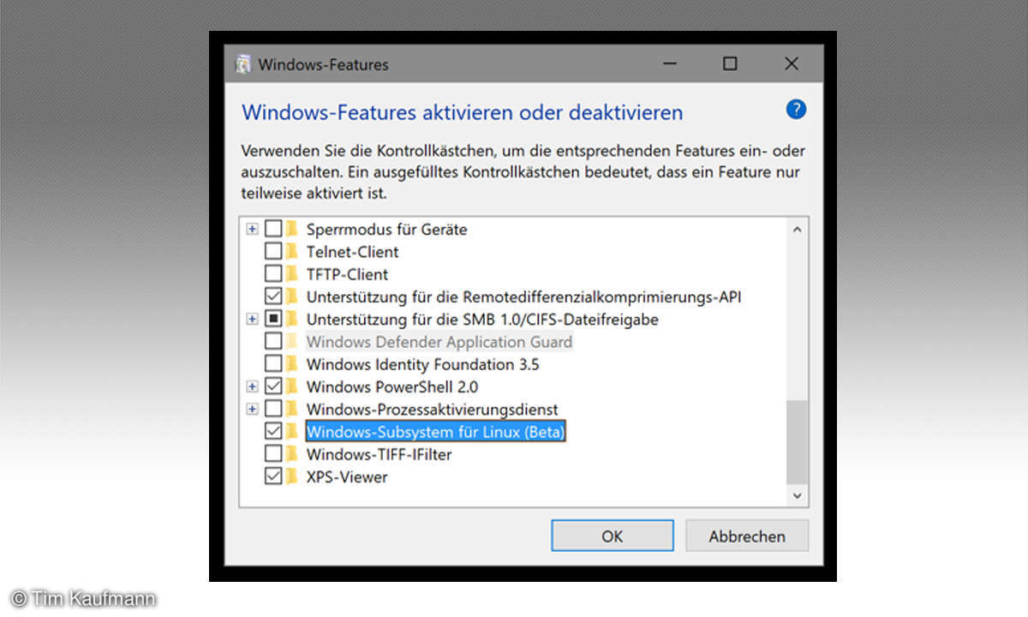Check the Windows-TIFF-IFilter checkbox

272,454
